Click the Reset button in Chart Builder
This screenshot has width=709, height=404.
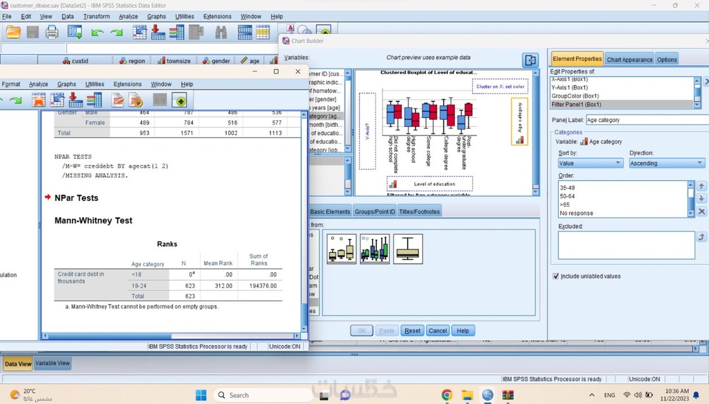[x=412, y=331]
